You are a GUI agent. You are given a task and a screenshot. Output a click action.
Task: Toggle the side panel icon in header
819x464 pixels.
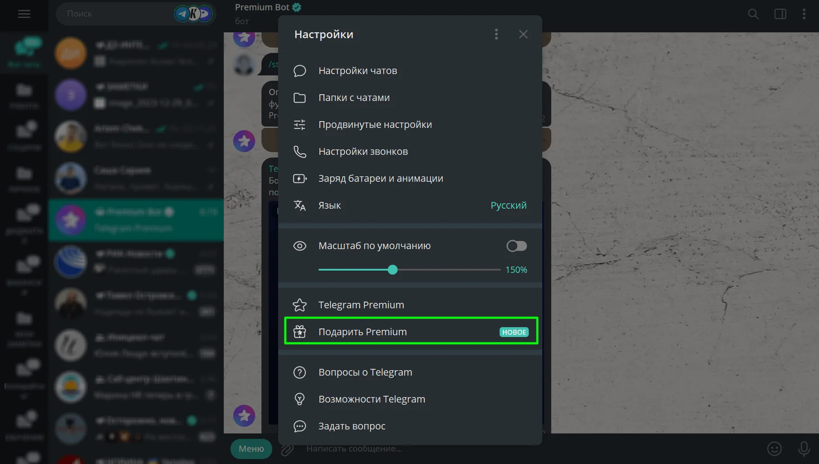tap(780, 14)
